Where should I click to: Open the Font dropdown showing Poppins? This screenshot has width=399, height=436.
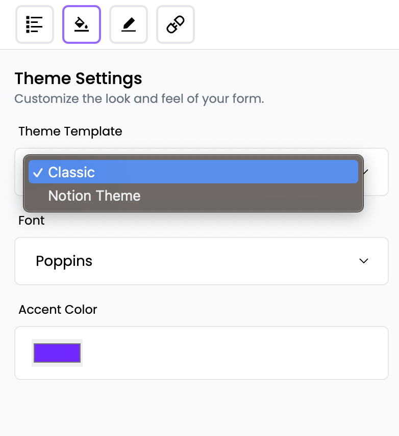click(202, 261)
